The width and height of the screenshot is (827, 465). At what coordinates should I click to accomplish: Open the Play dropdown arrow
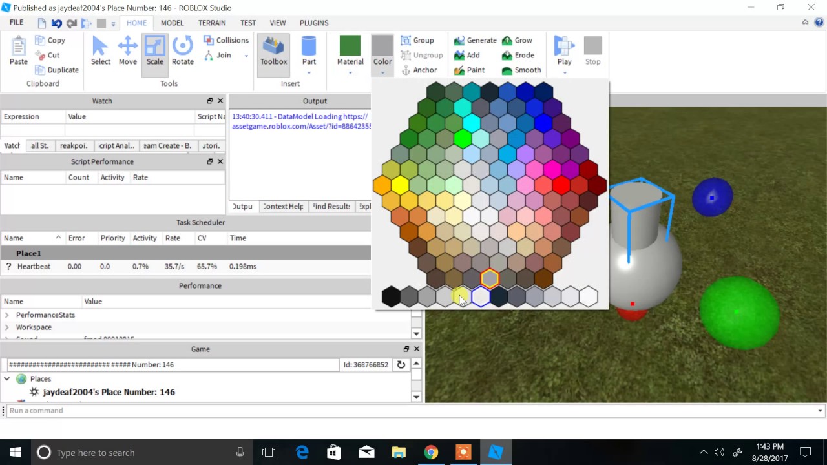(x=564, y=72)
